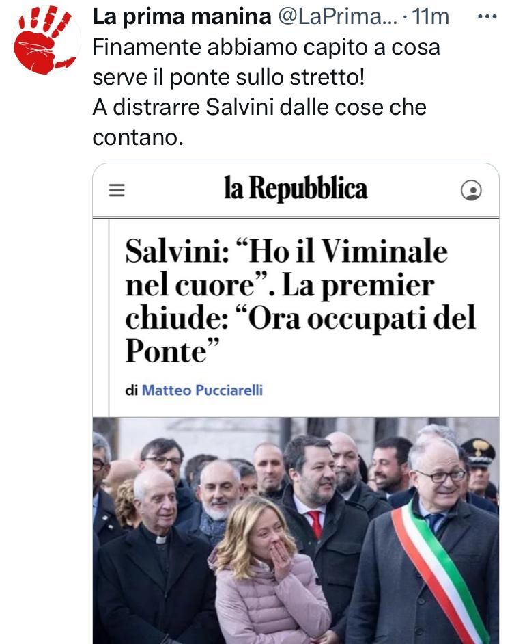Click the @LaPrima... handle
Viewport: 512px width, 644px height.
coord(338,17)
